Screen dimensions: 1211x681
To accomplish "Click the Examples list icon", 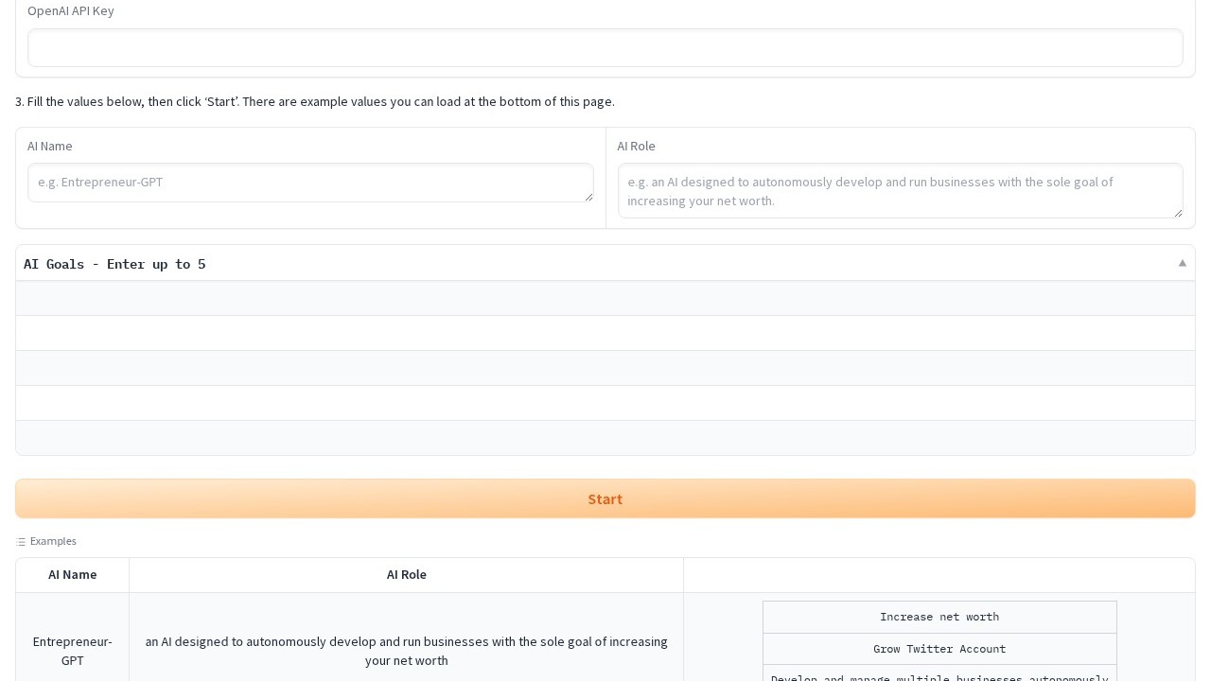I will point(21,542).
